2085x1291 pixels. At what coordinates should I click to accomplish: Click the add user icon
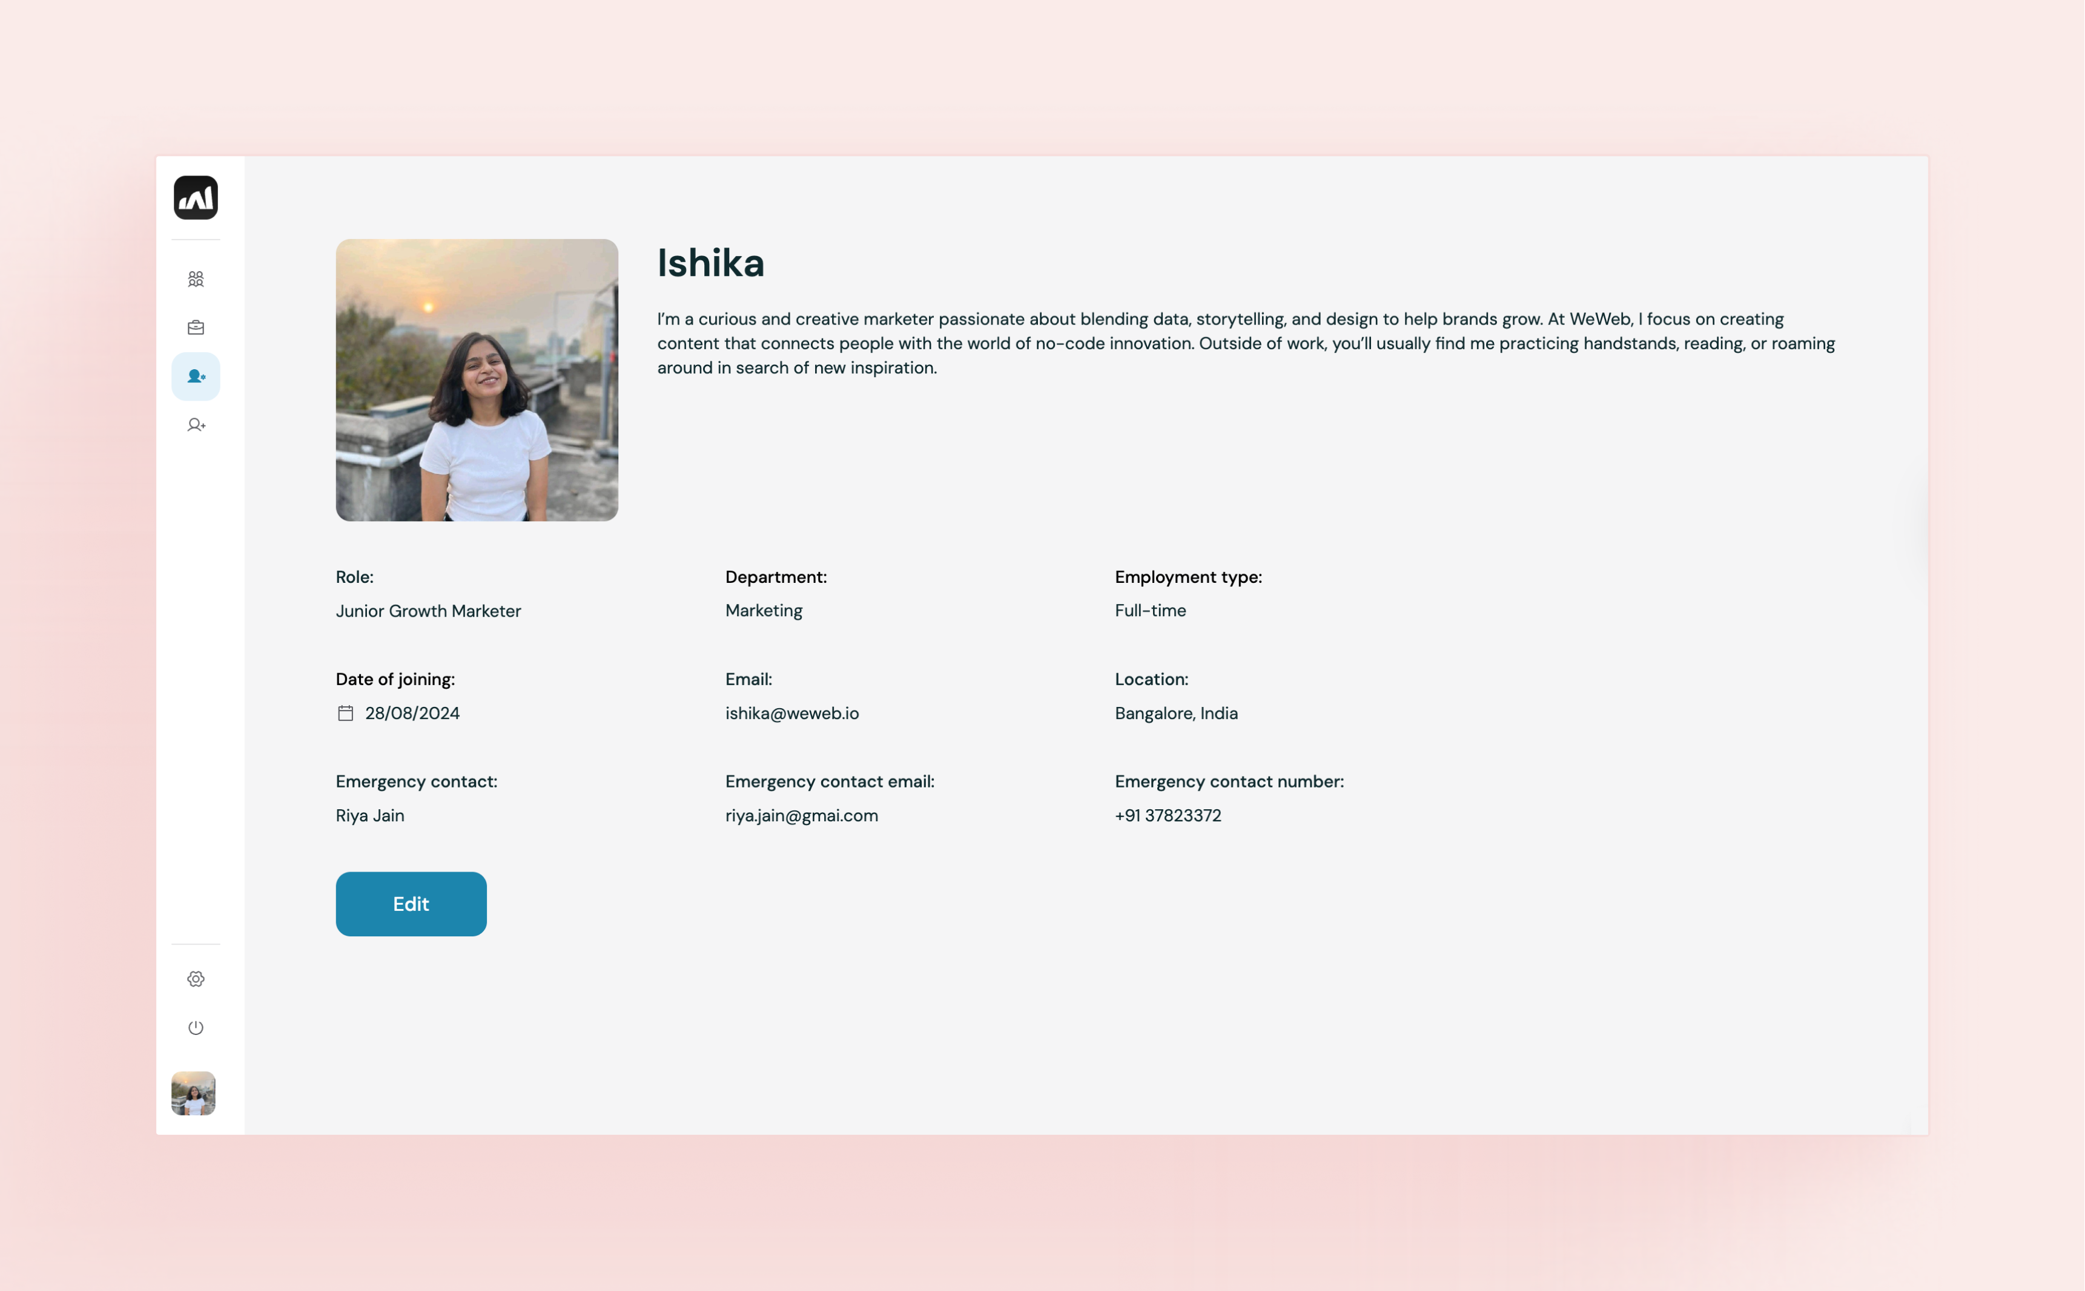click(196, 425)
